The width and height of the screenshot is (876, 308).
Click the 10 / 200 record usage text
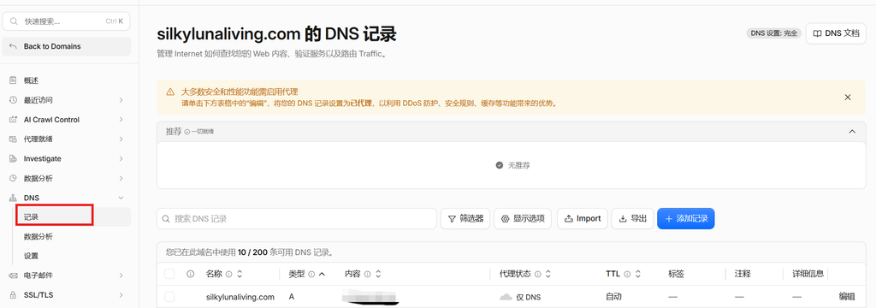tap(252, 252)
